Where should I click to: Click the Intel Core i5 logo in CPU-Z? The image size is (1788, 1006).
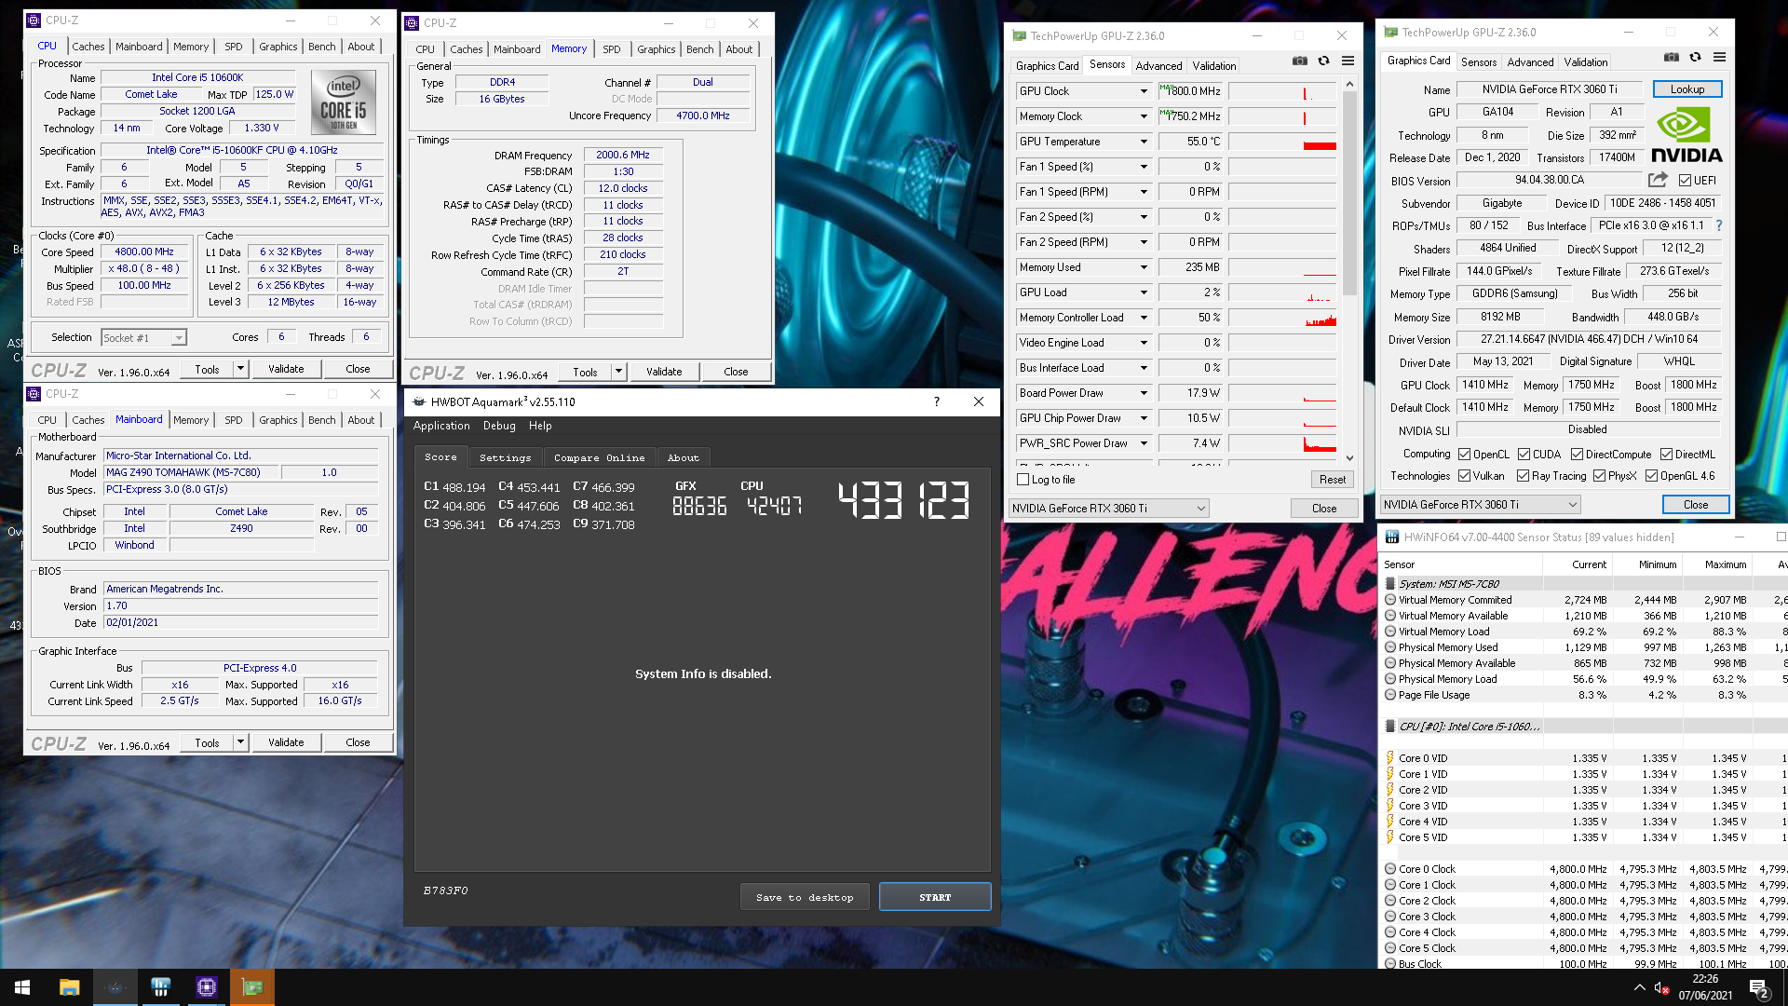344,103
